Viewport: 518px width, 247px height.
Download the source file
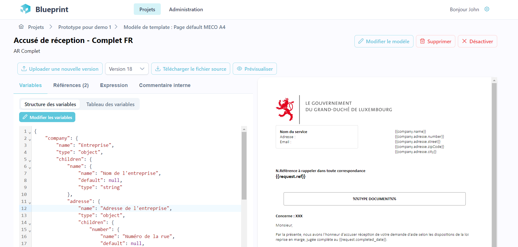191,69
